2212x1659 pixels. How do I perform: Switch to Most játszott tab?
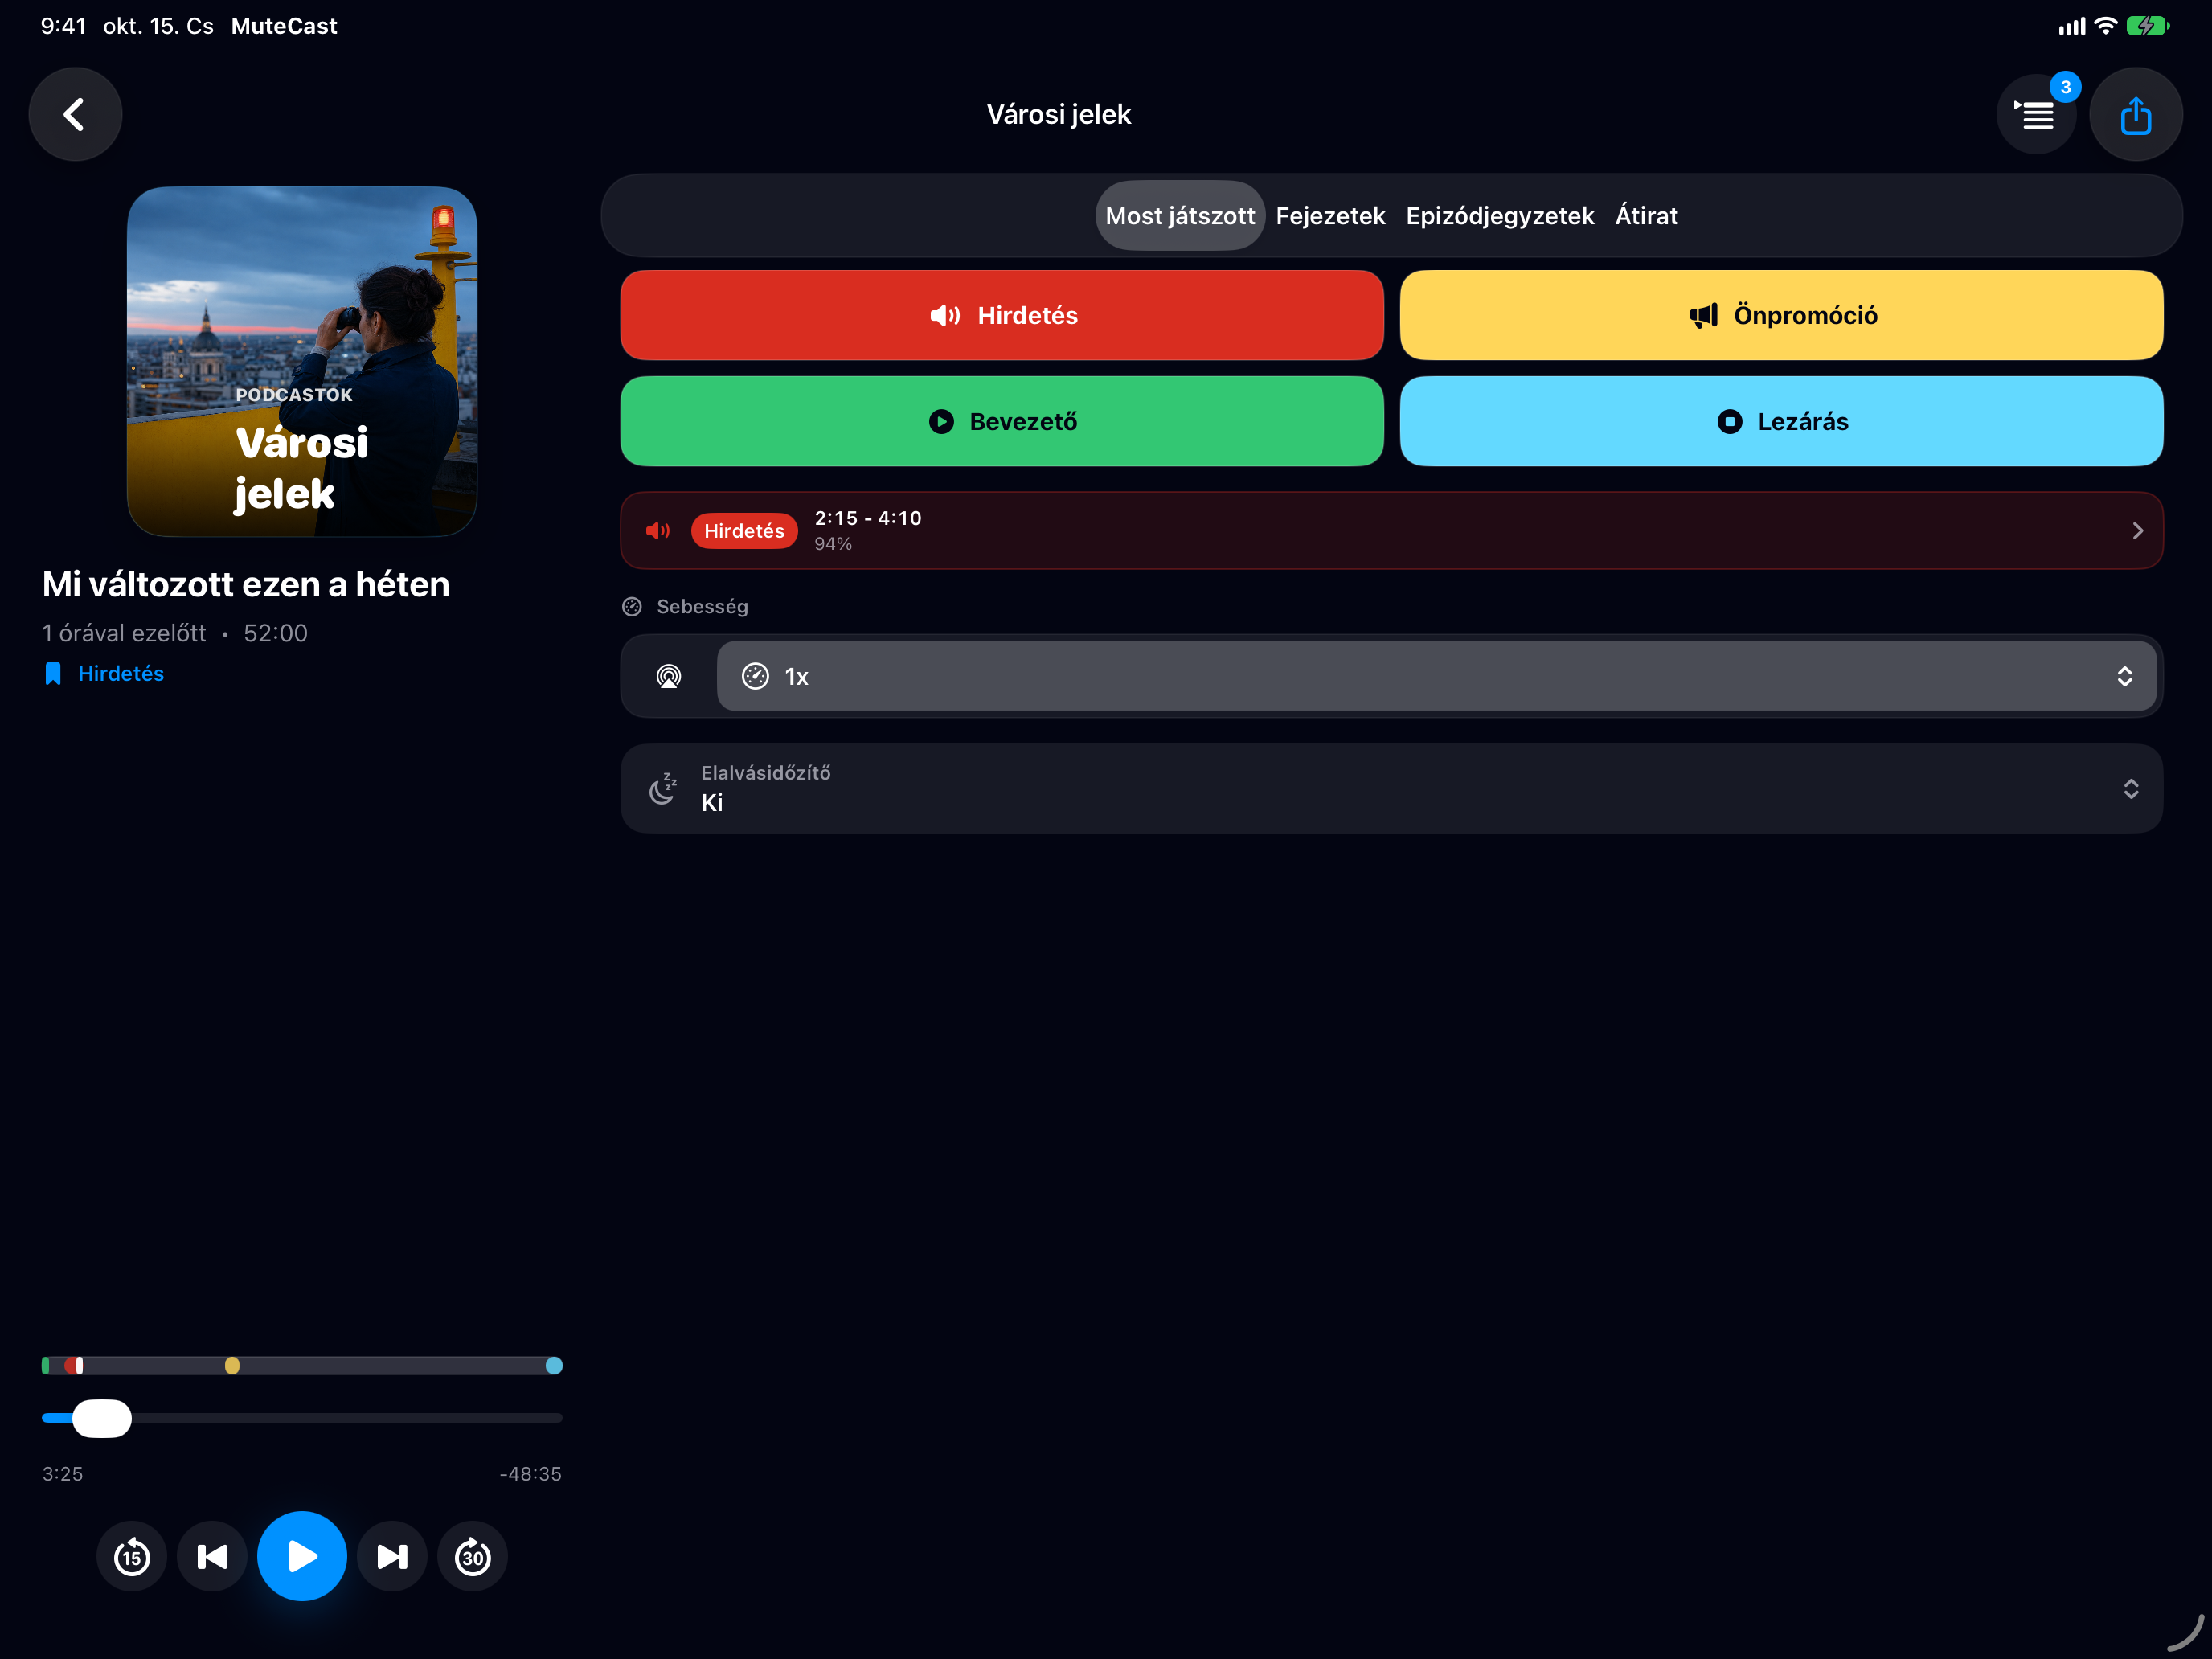[x=1180, y=216]
